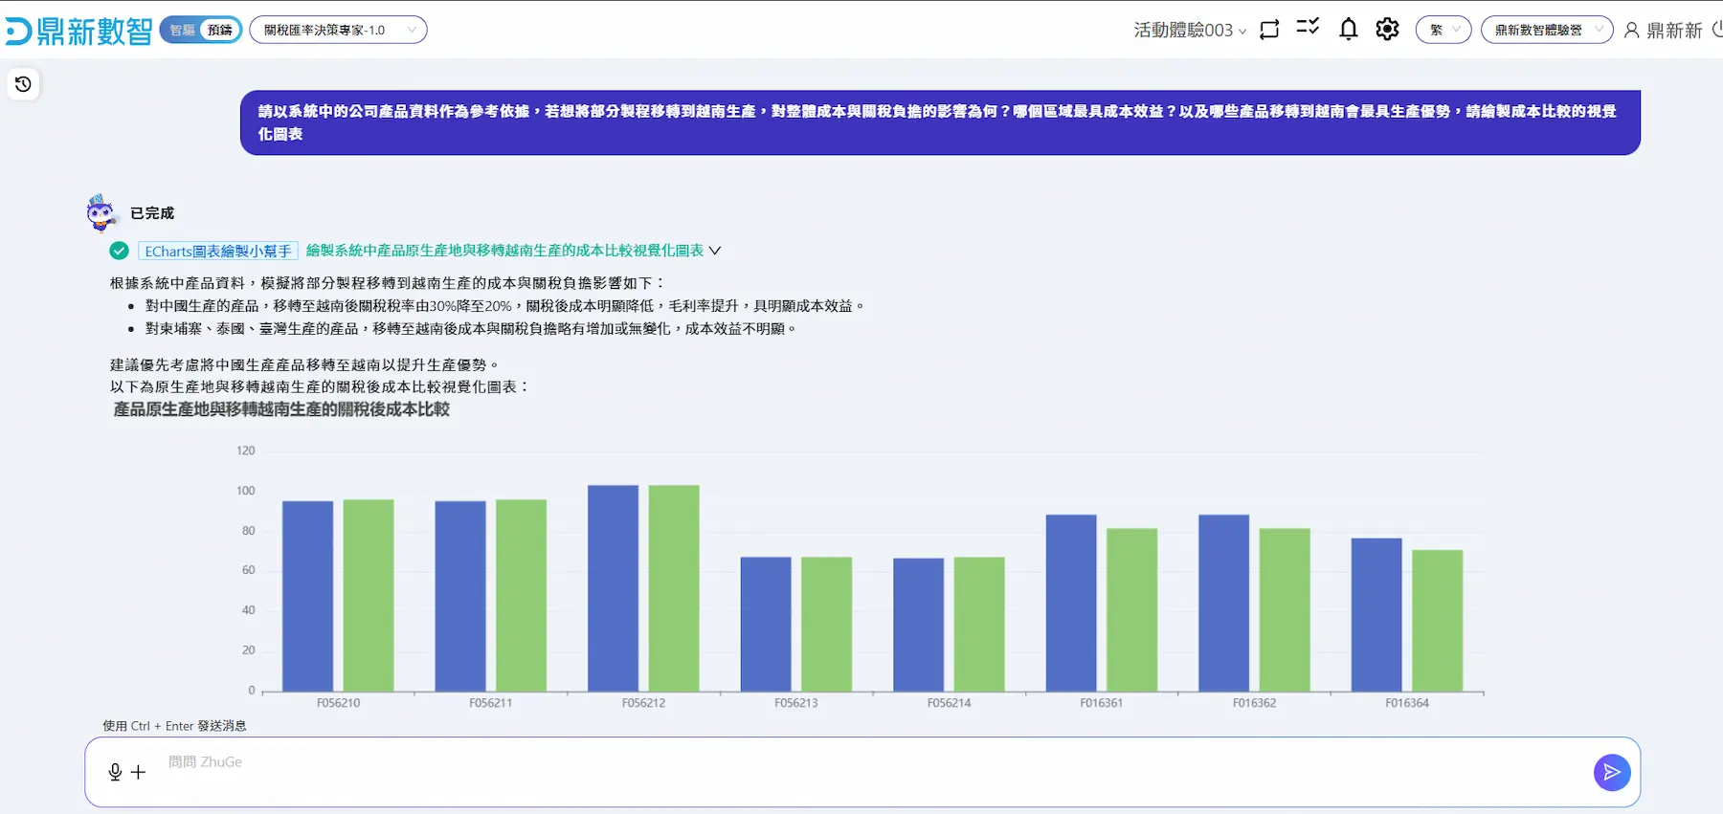Click the plus attachment icon

(x=139, y=772)
